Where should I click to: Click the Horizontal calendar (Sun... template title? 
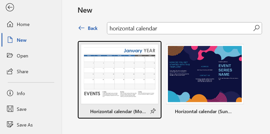203,112
